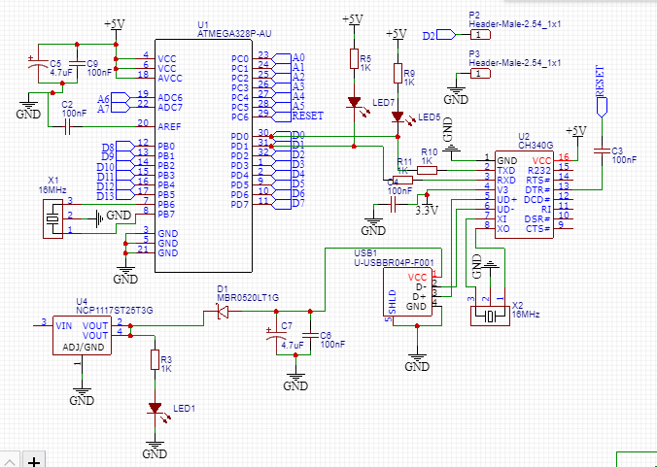657x467 pixels.
Task: Click the MBR0520LT1G diode D1 symbol
Action: pos(223,312)
